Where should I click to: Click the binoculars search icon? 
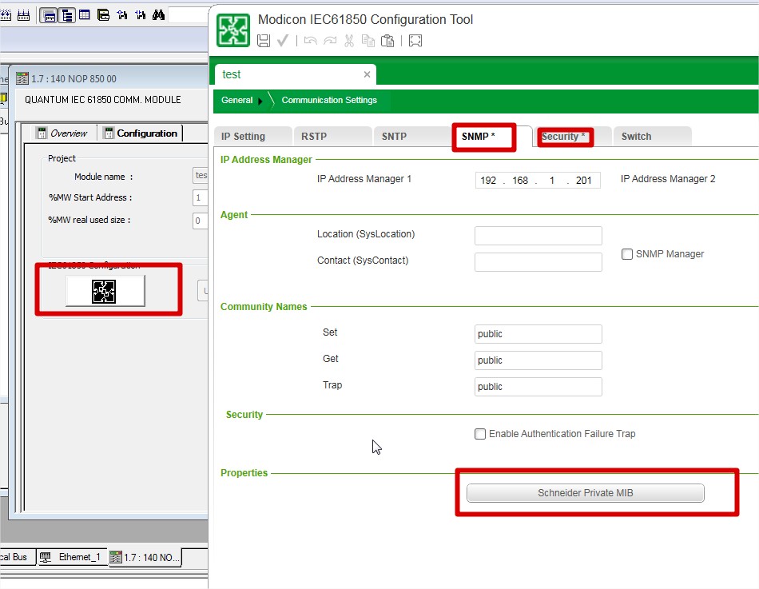[158, 15]
